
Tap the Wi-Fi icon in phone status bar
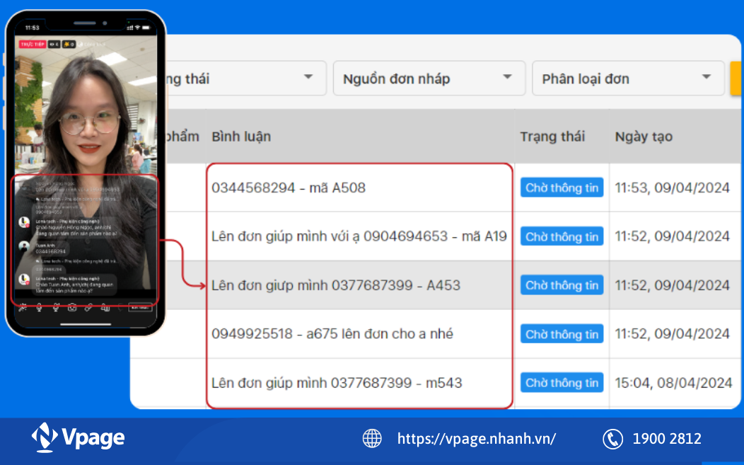[138, 28]
